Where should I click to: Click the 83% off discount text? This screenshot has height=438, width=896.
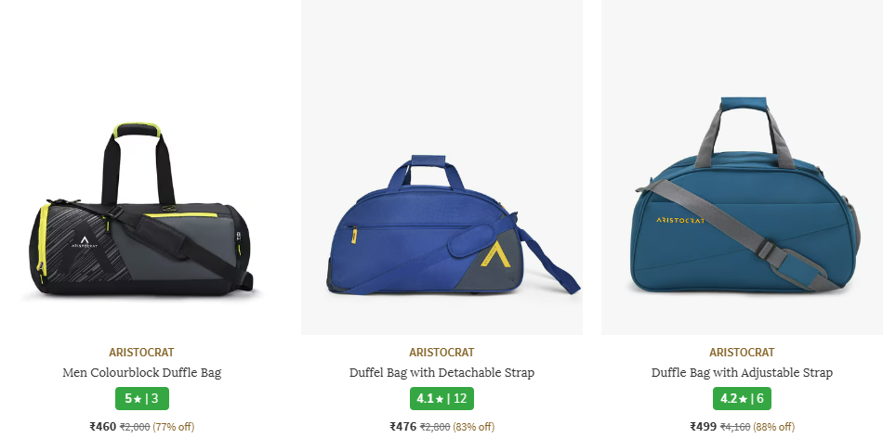point(474,427)
